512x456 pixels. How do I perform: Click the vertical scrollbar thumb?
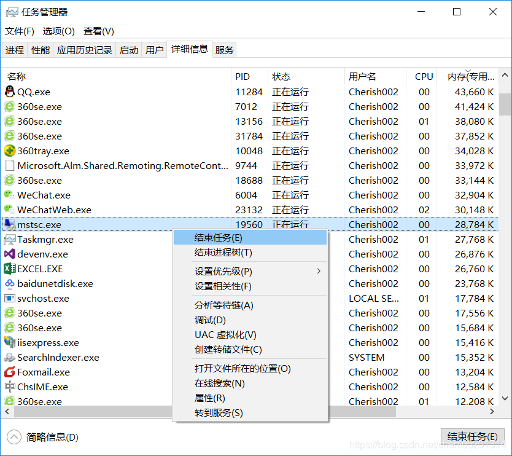[505, 104]
